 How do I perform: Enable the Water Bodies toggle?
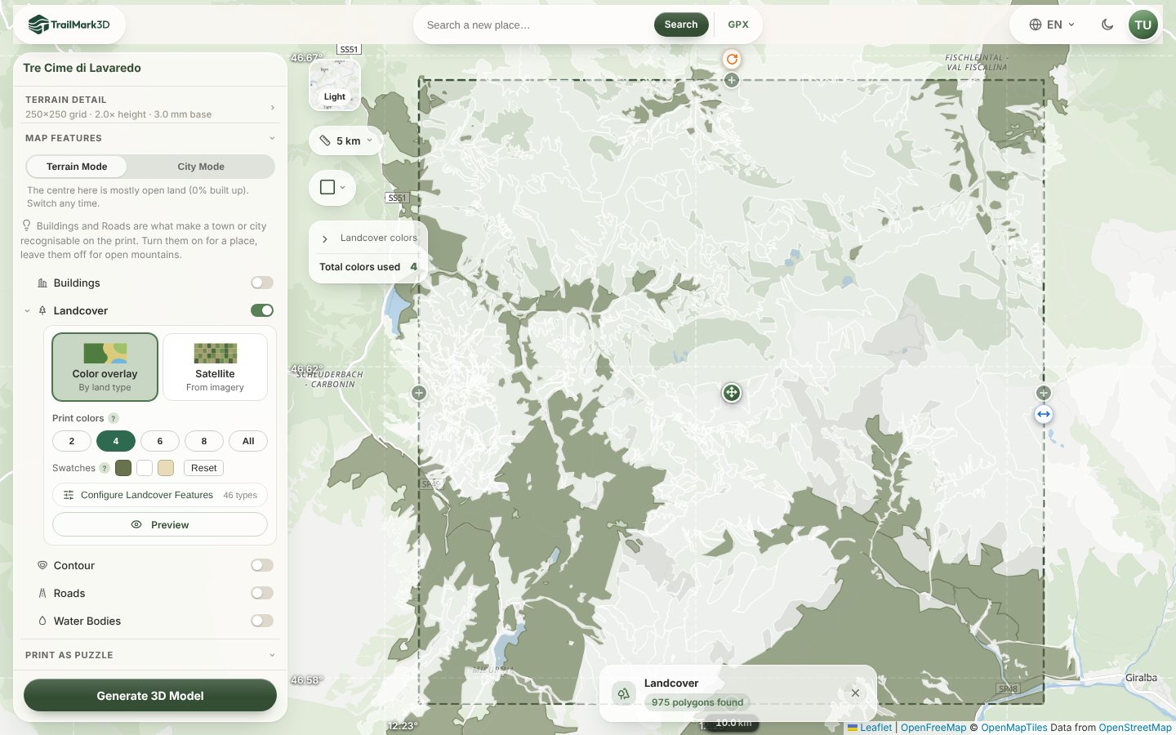click(x=262, y=621)
